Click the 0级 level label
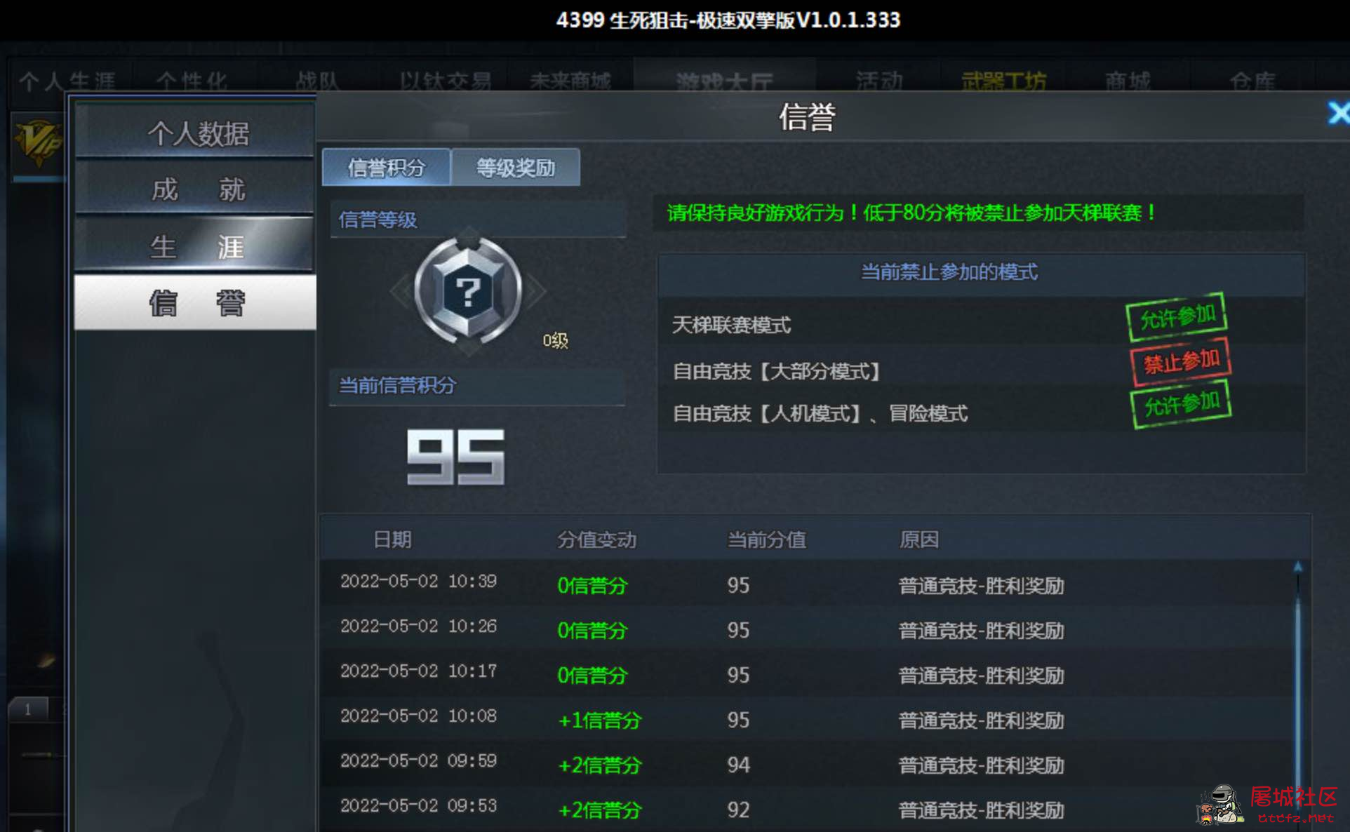Screen dimensions: 1350x832 point(555,340)
